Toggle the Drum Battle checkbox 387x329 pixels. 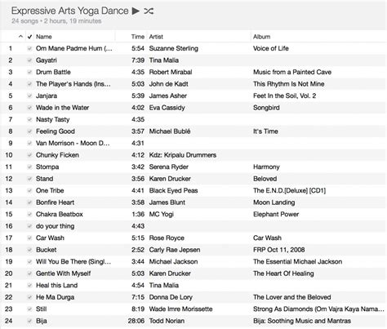(x=29, y=72)
